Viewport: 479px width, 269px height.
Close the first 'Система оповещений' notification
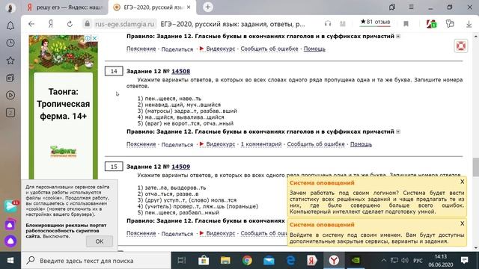click(x=463, y=182)
